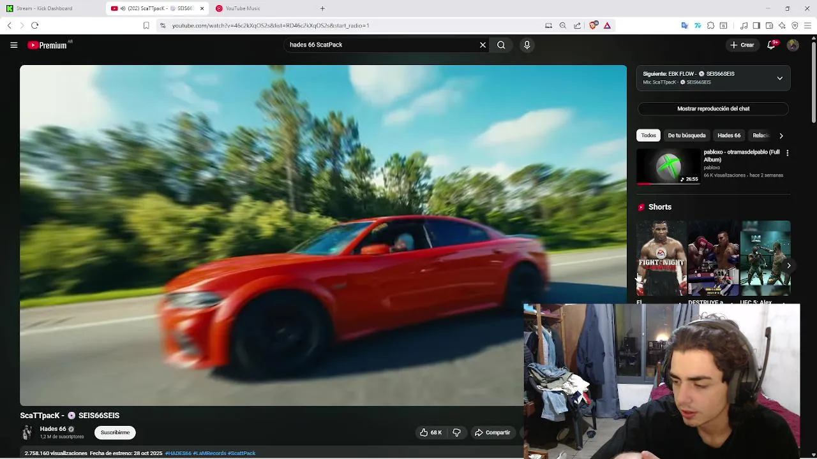817x459 pixels.
Task: Open the Hades 66 channel name link
Action: [53, 429]
